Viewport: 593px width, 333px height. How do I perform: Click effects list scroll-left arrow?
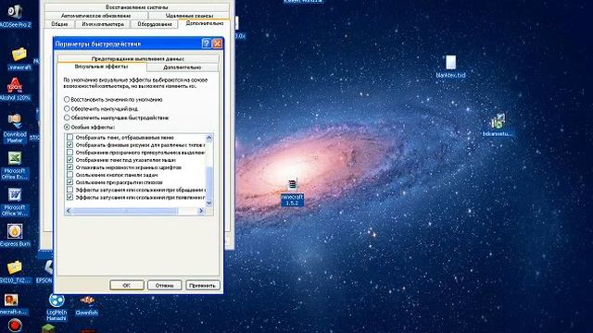[69, 211]
